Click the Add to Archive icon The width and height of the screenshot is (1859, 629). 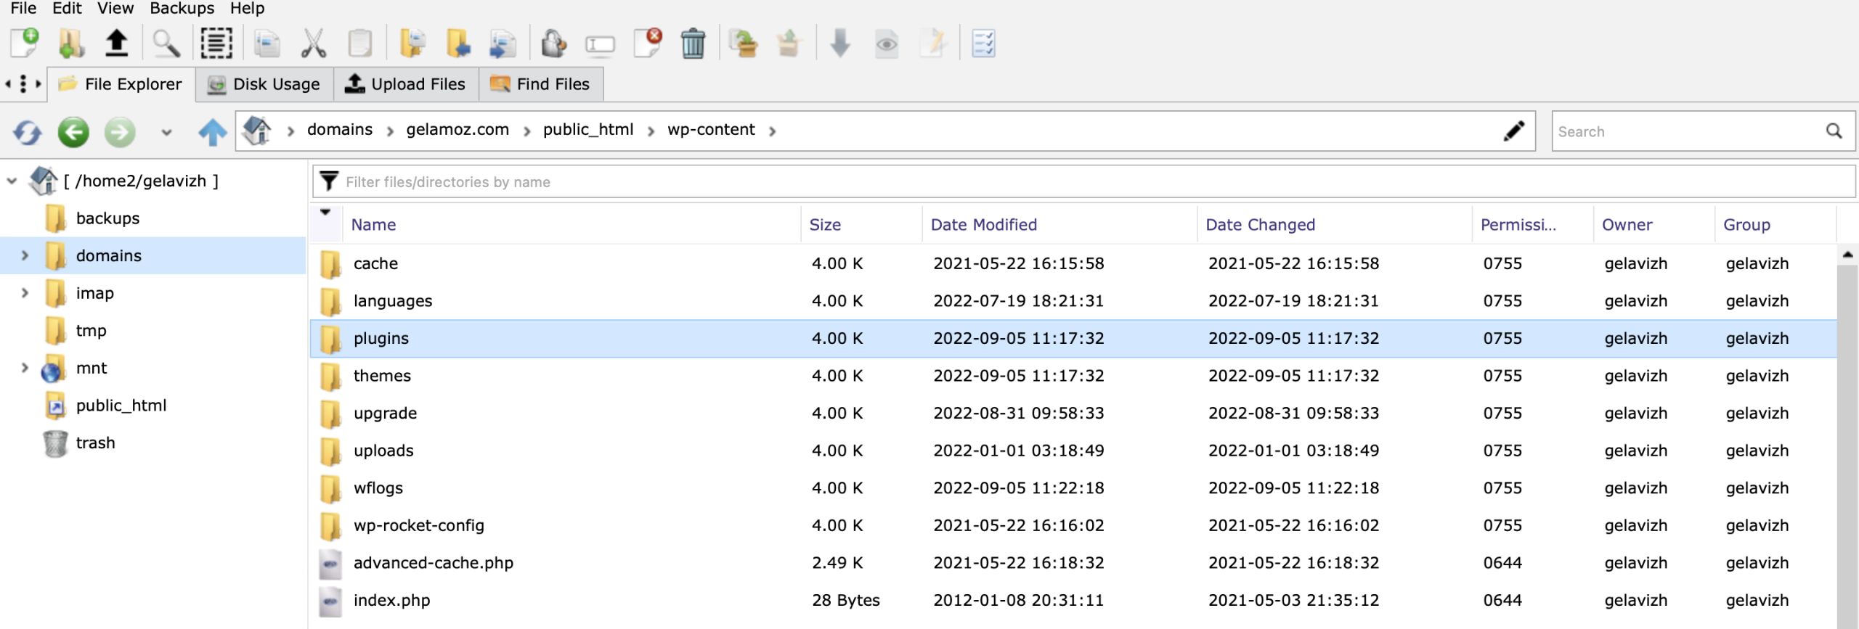tap(743, 43)
